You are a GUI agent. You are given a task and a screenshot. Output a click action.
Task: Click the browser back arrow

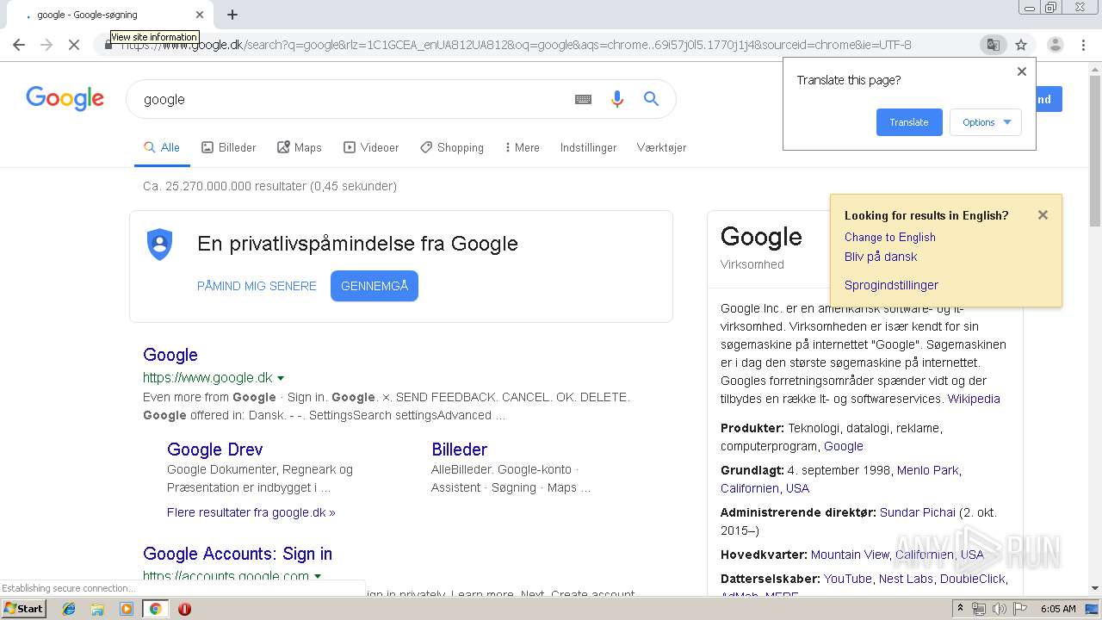(x=19, y=45)
